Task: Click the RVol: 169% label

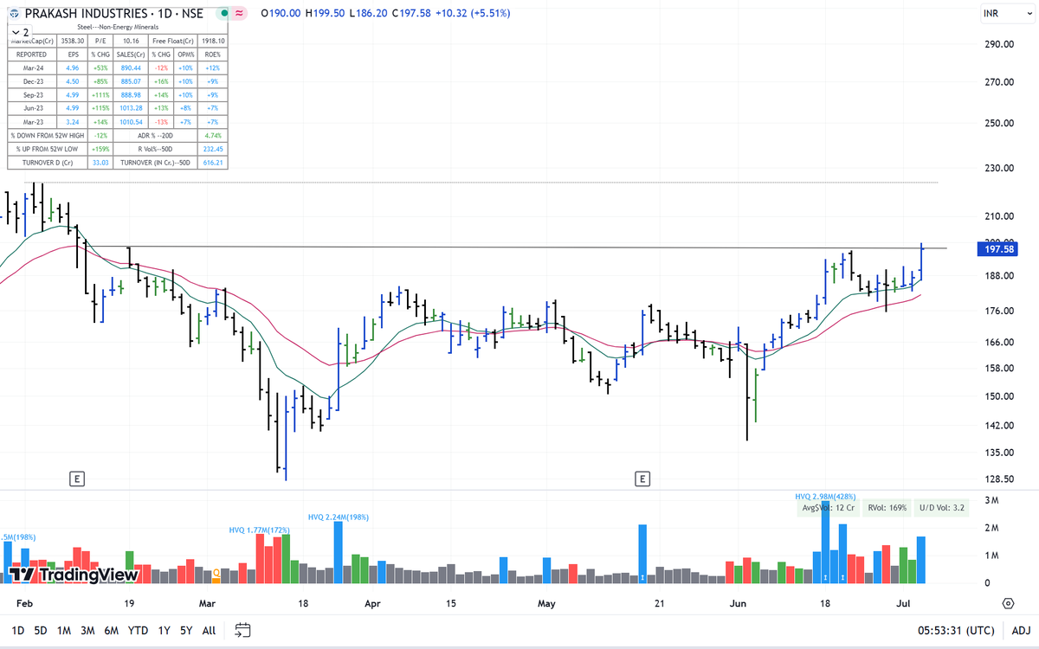Action: tap(887, 508)
